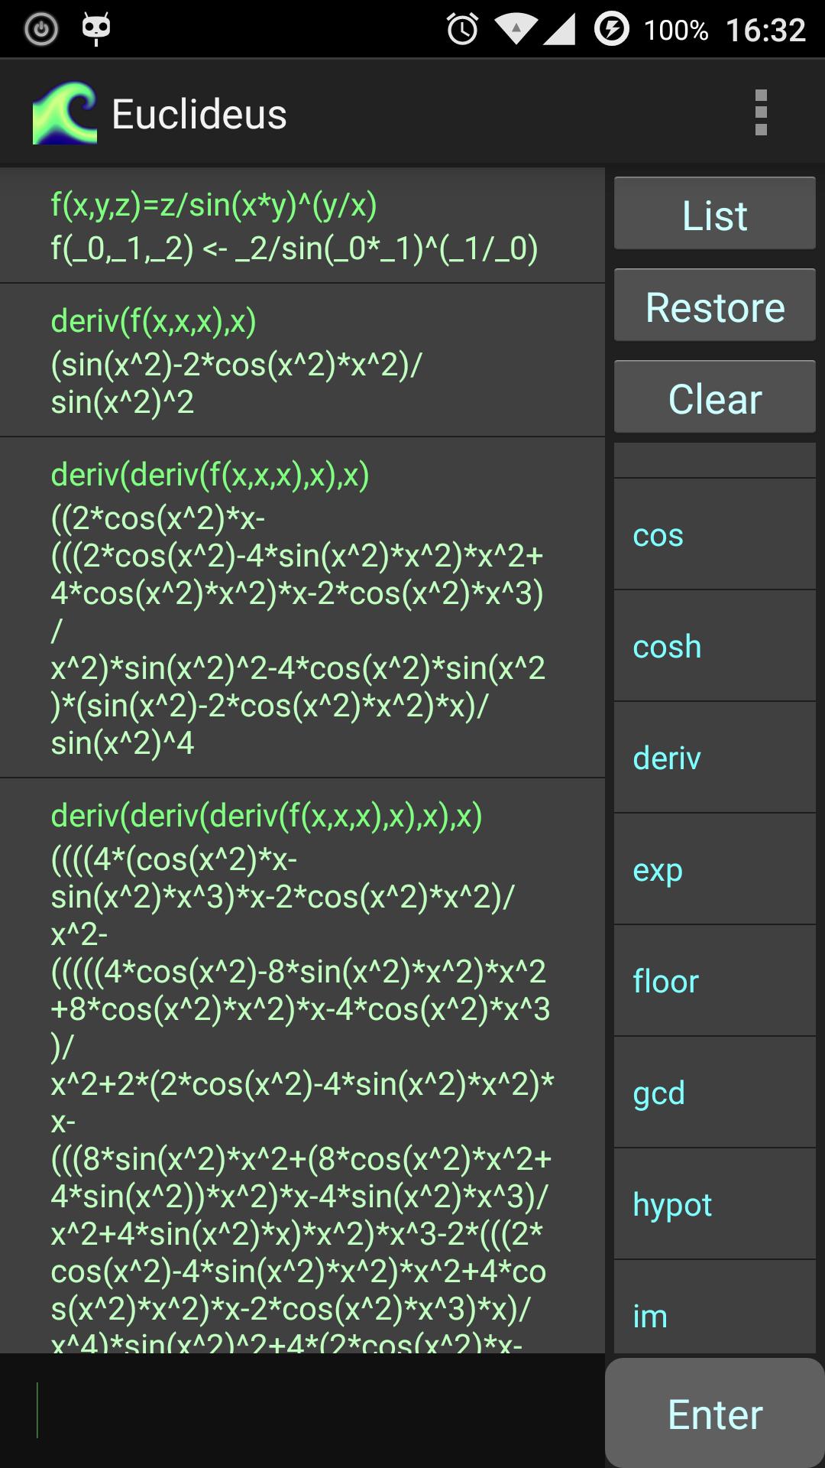Image resolution: width=825 pixels, height=1468 pixels.
Task: Select the cosh function from list
Action: coord(714,646)
